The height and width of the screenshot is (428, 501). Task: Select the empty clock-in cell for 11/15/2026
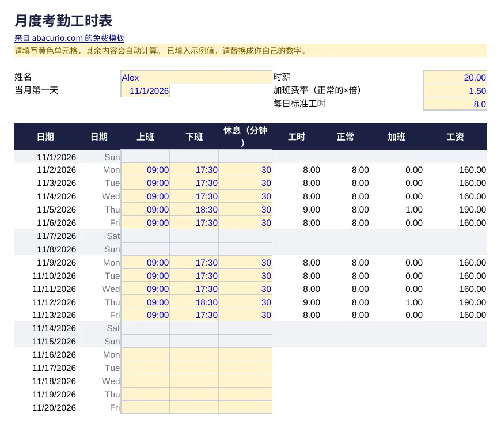click(145, 341)
